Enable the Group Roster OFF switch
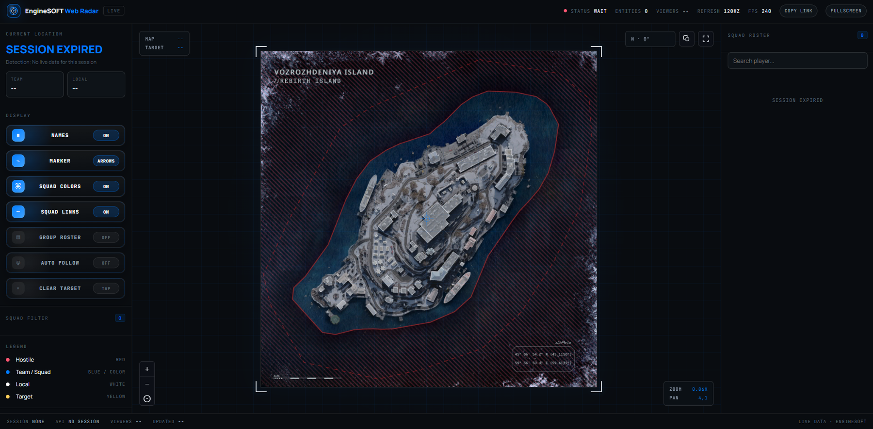 click(106, 238)
